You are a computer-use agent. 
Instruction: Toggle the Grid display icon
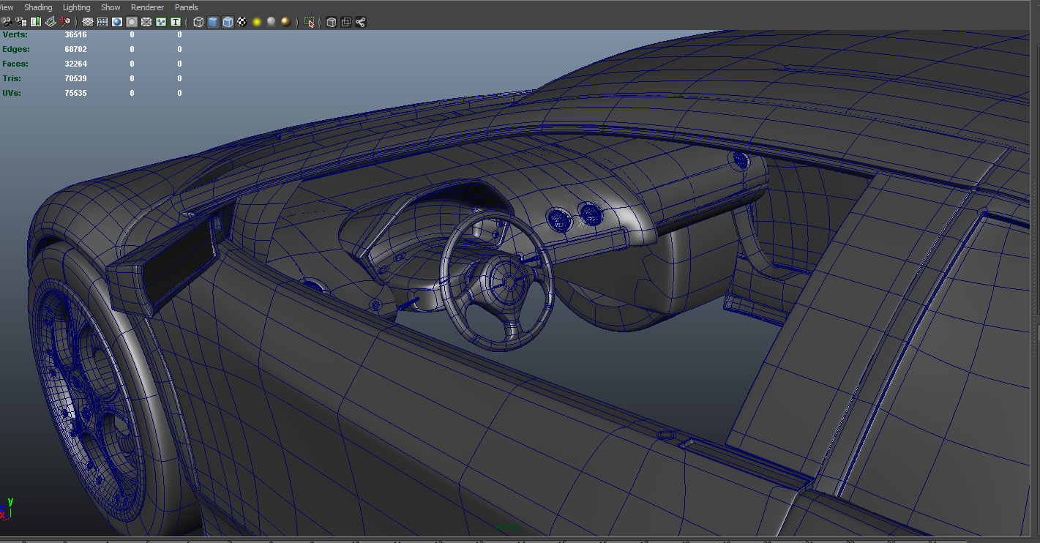click(88, 22)
